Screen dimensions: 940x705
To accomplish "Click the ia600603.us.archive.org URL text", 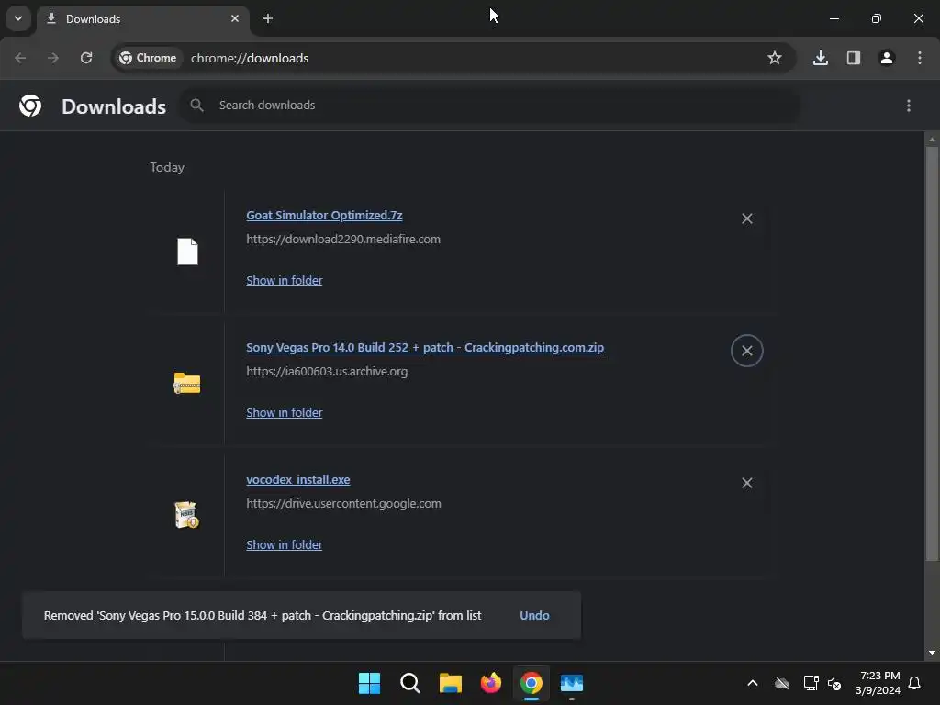I will coord(327,372).
